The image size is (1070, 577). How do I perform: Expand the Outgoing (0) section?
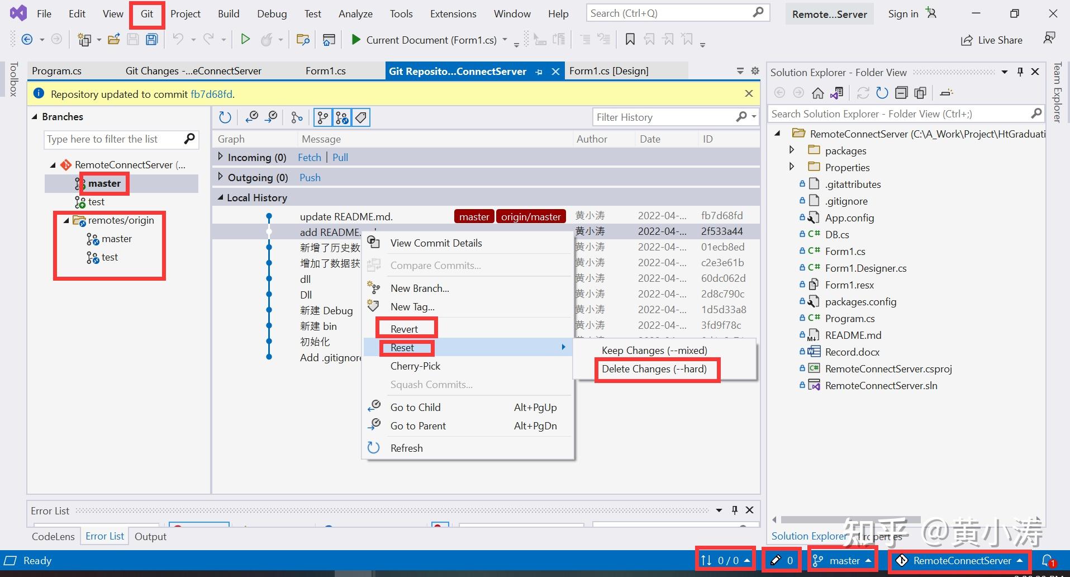tap(220, 177)
